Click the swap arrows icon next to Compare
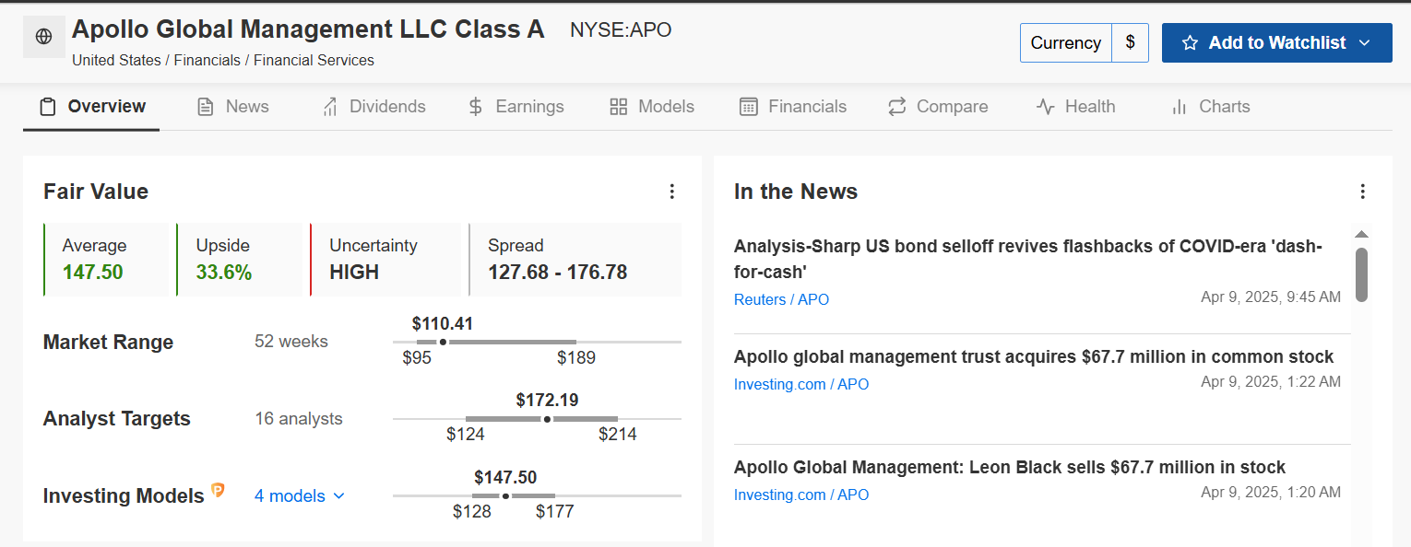The width and height of the screenshot is (1411, 547). [x=897, y=107]
